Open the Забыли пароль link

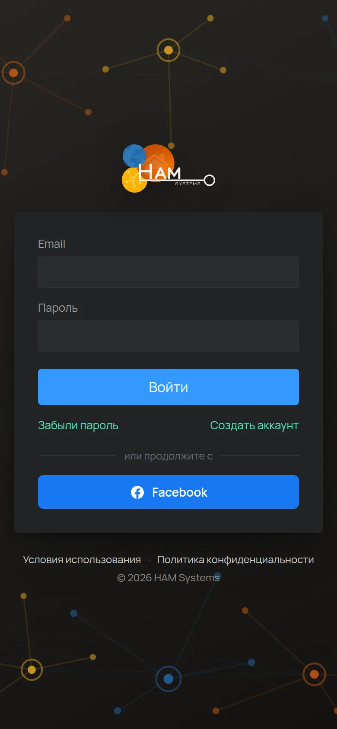click(78, 425)
